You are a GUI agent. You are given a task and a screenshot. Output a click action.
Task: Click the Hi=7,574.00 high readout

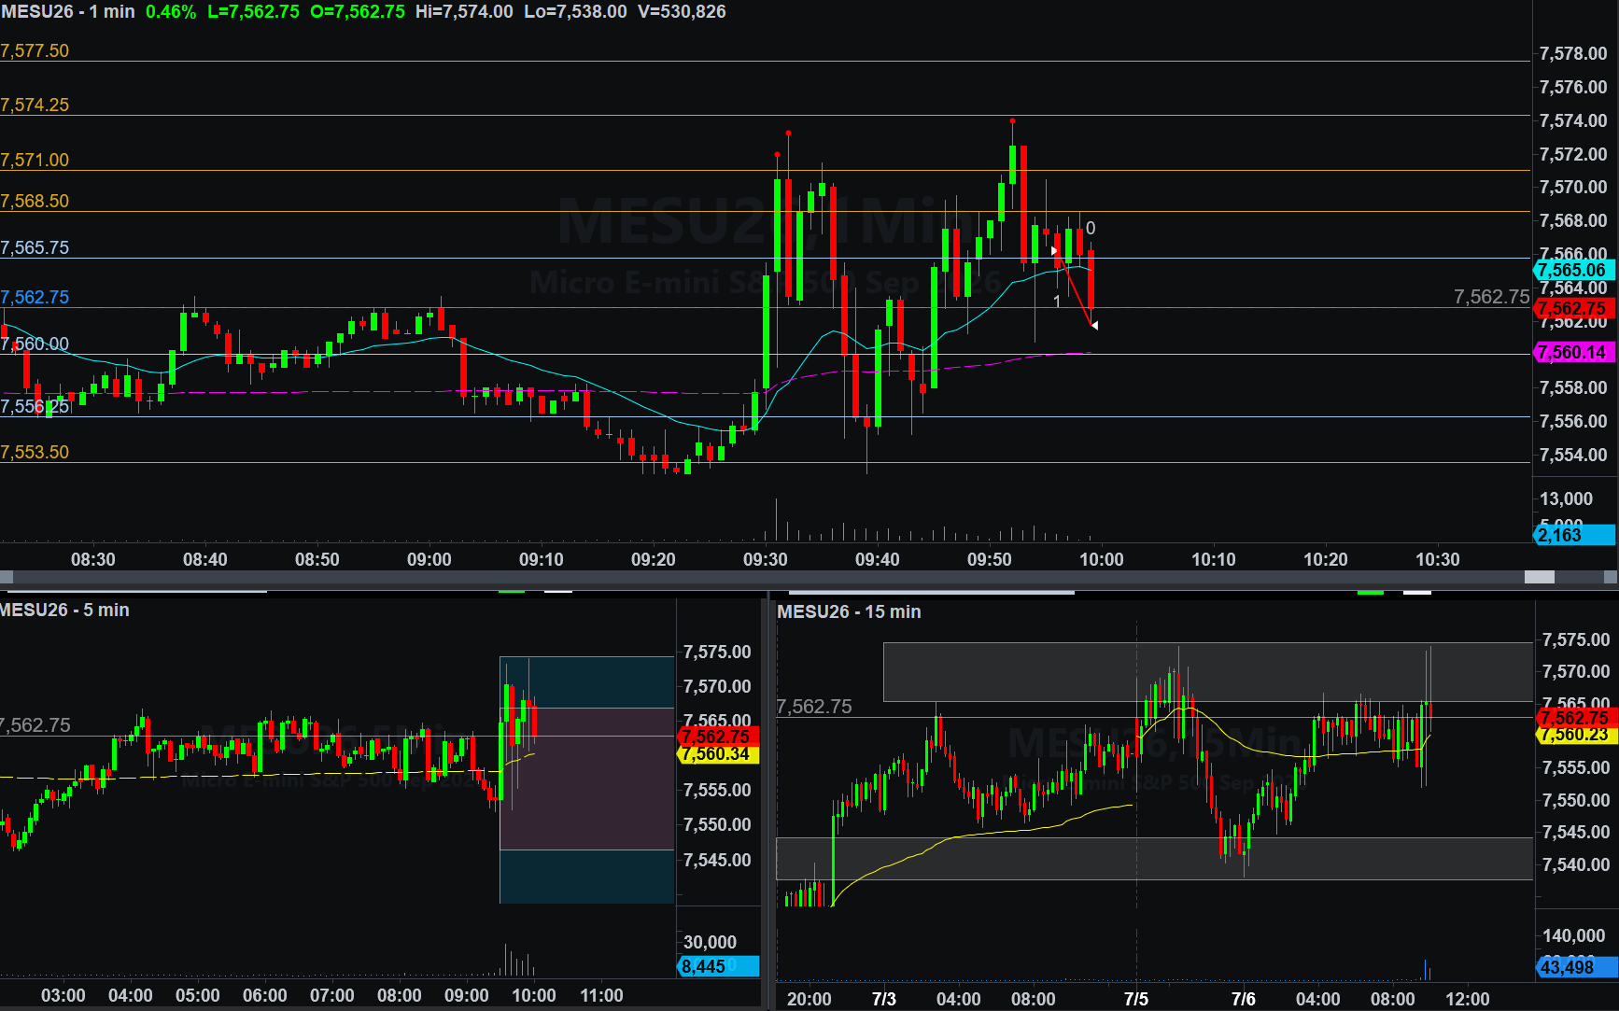tap(464, 12)
